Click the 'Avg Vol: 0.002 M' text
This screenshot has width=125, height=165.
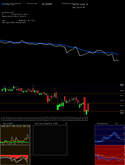click(x=80, y=4)
